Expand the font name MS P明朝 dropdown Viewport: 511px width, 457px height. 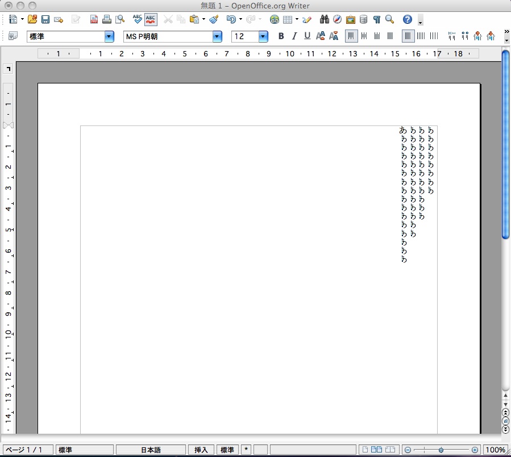pyautogui.click(x=217, y=36)
